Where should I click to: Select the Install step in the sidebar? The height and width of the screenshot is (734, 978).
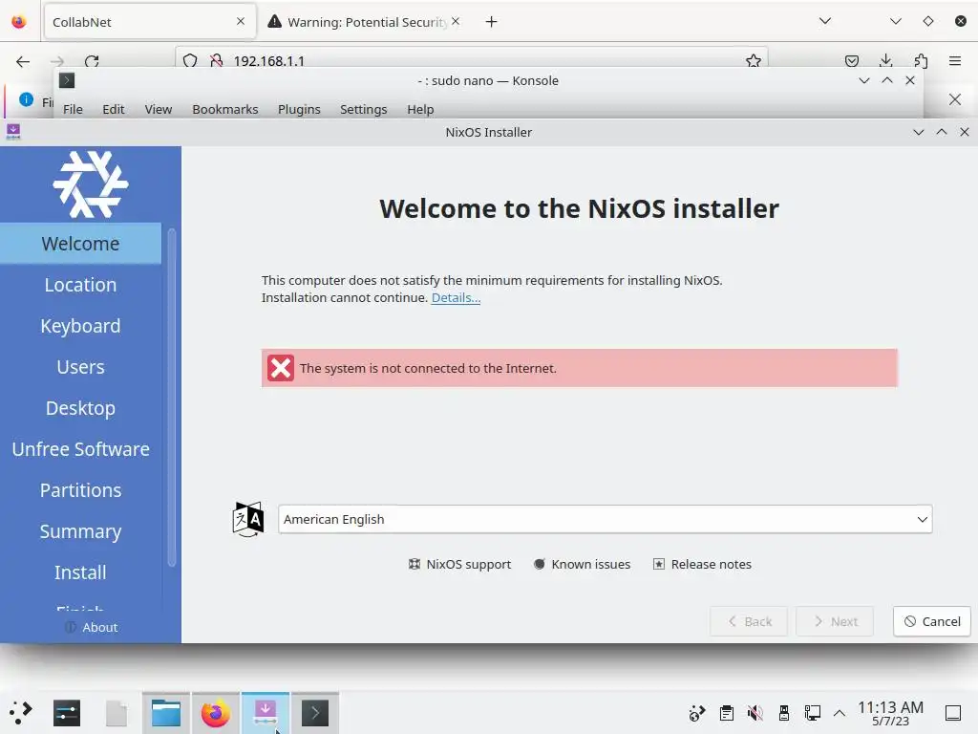(x=80, y=572)
